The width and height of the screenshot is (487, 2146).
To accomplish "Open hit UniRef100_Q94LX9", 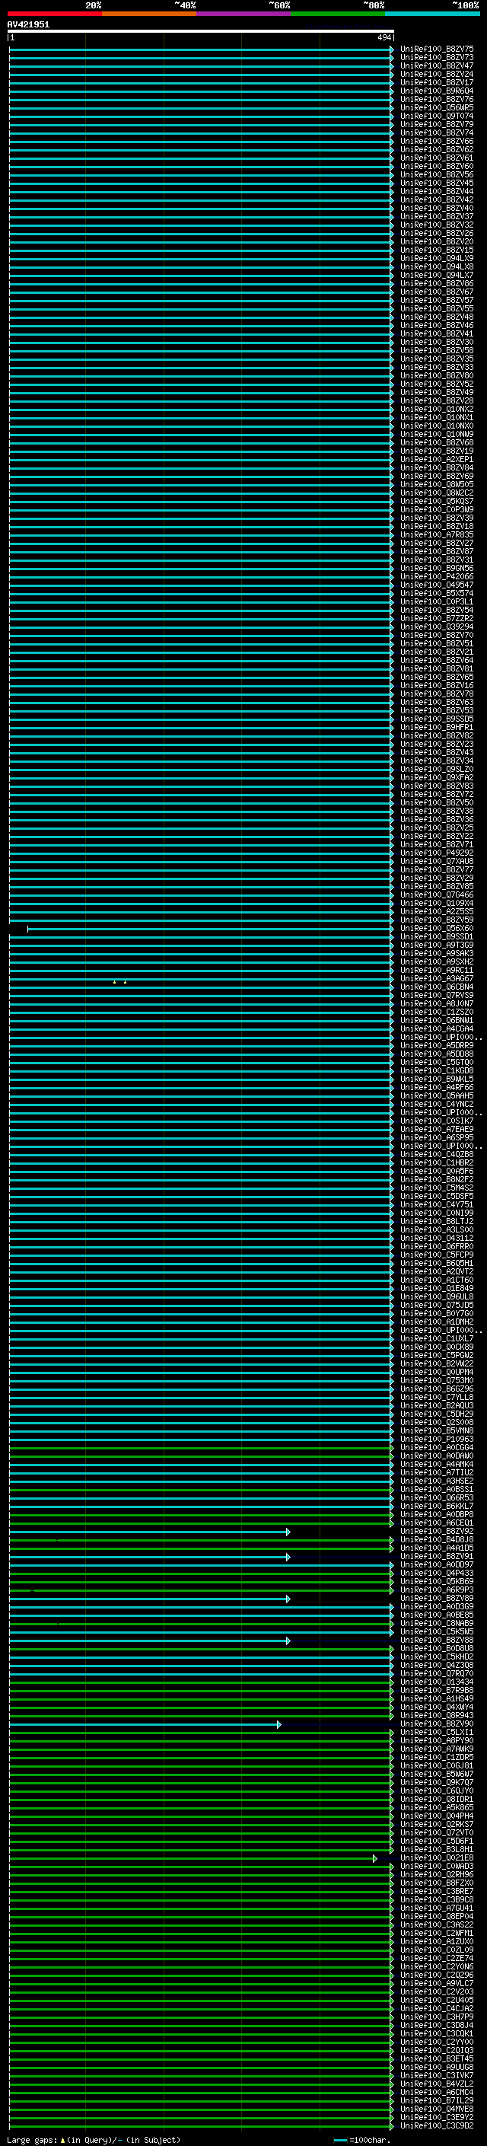I will pyautogui.click(x=437, y=258).
